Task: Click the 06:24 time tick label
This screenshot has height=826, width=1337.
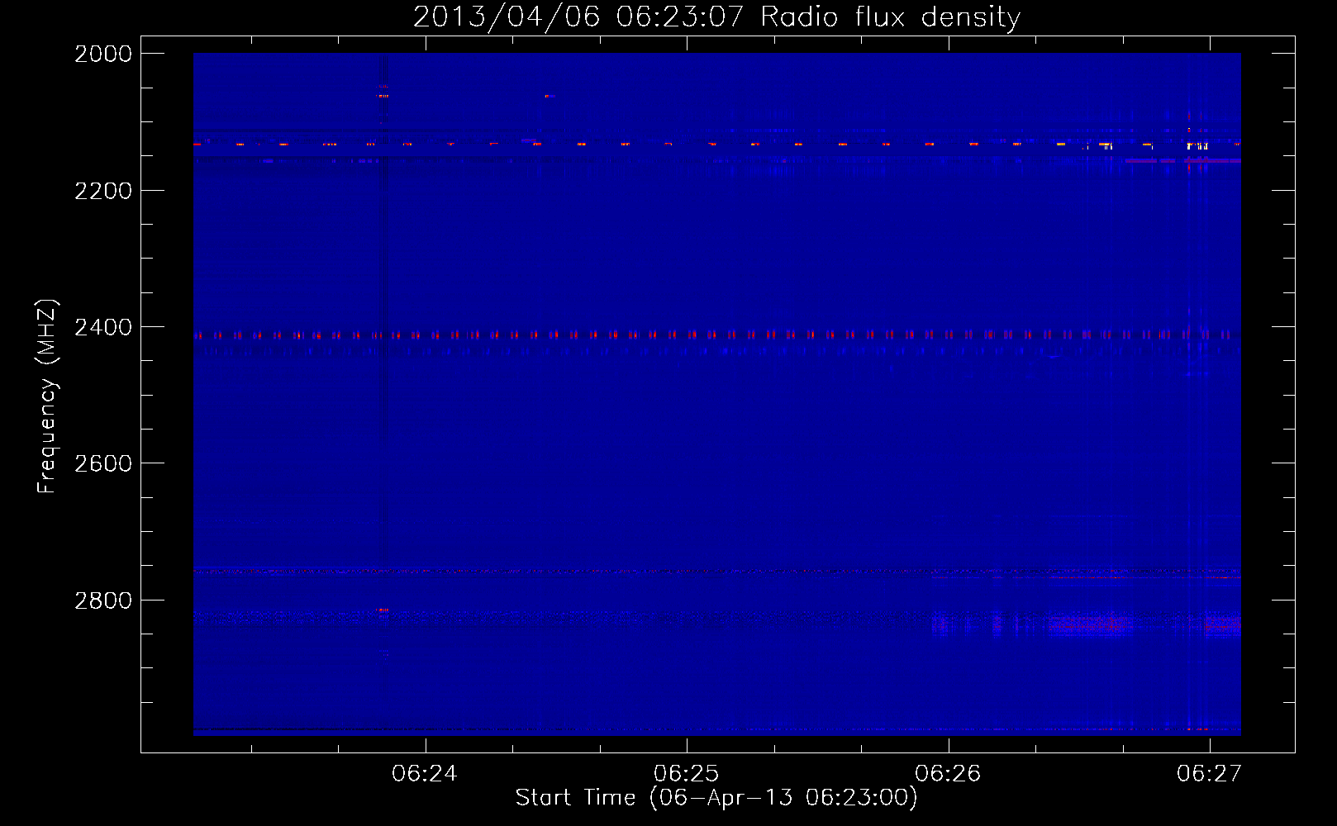Action: [x=425, y=774]
